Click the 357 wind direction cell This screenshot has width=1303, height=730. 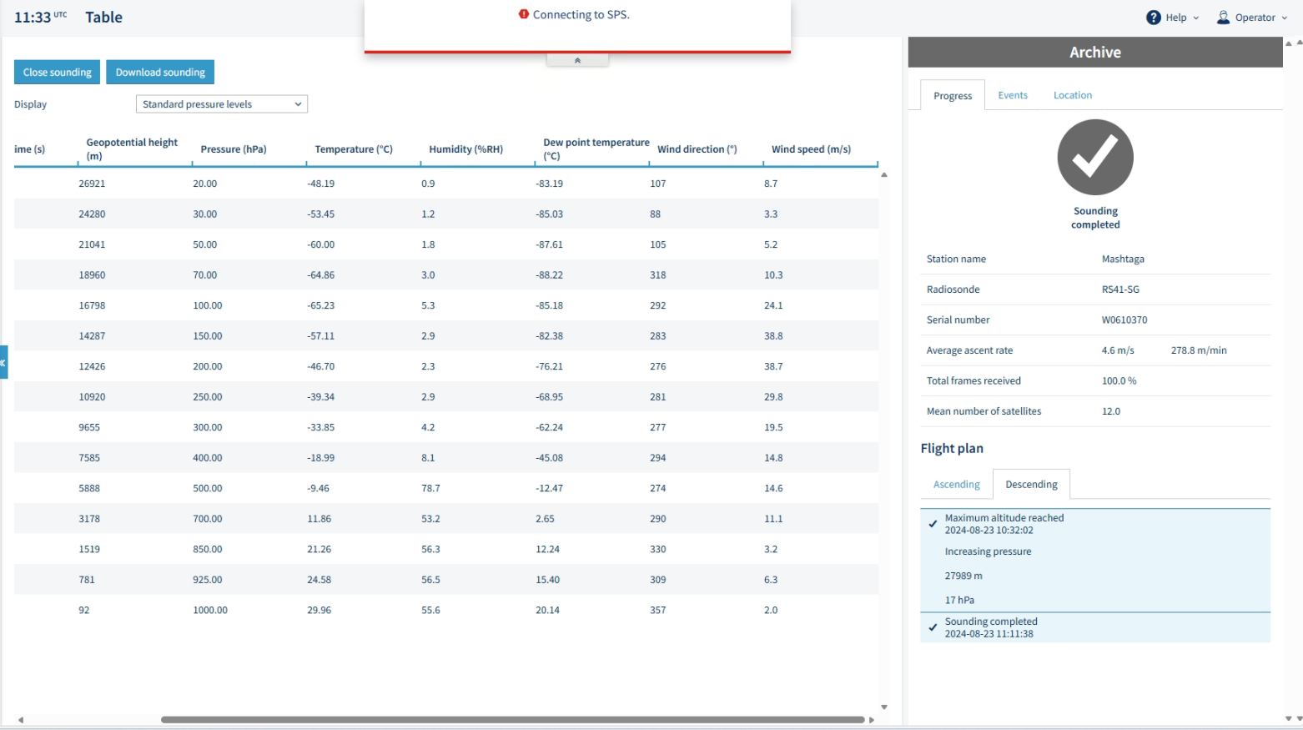[658, 611]
